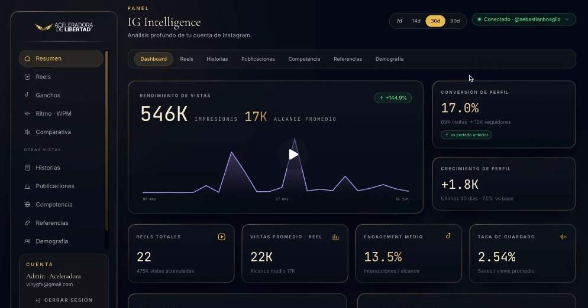588x308 pixels.
Task: Click the CERRAR SESIÓN button
Action: point(64,300)
